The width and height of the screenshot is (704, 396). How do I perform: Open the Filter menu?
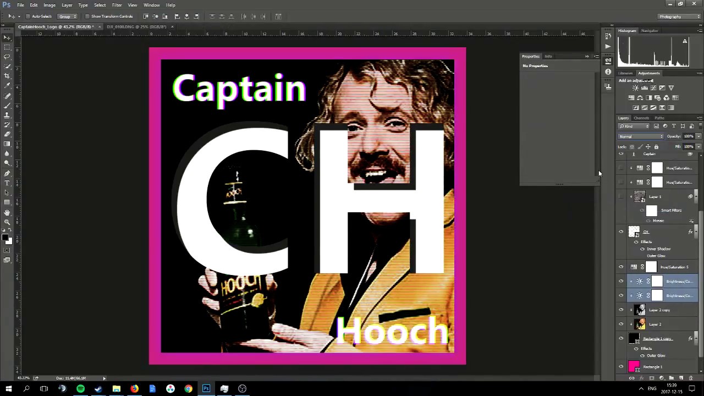[117, 5]
